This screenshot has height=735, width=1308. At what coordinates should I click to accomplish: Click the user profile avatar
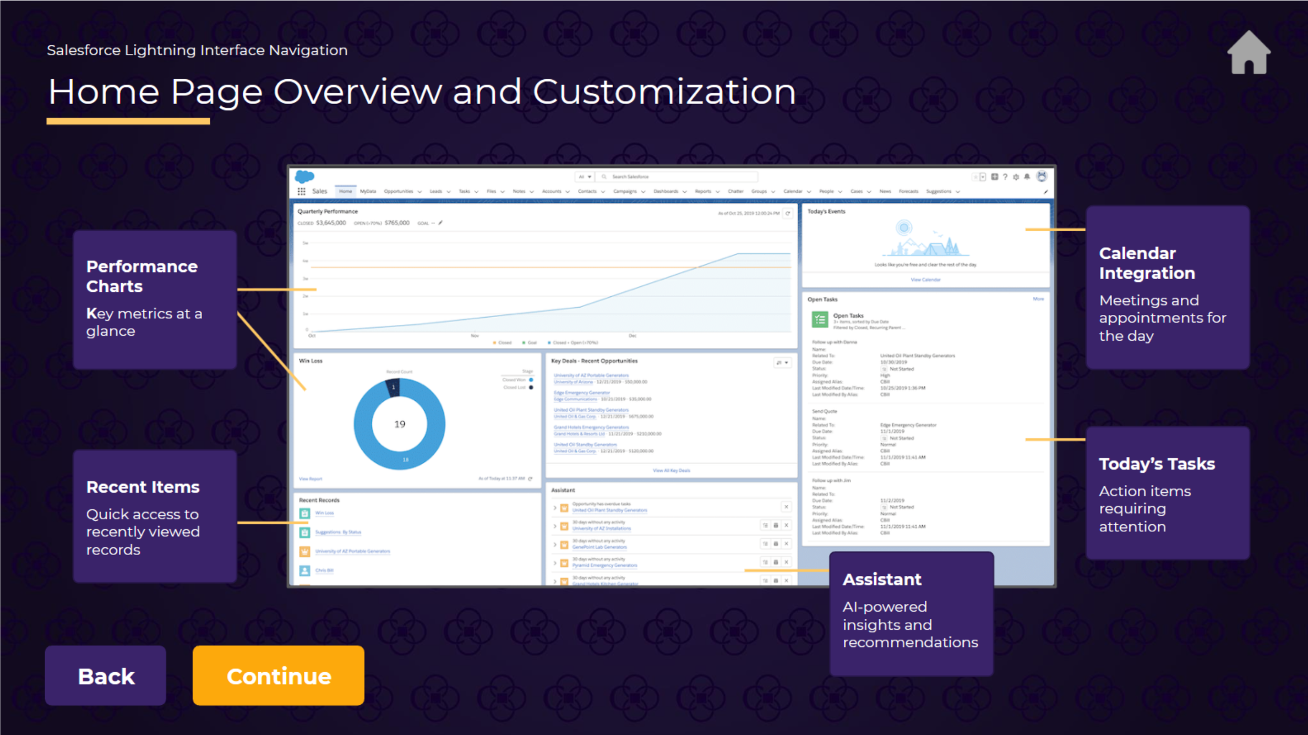pyautogui.click(x=1042, y=176)
